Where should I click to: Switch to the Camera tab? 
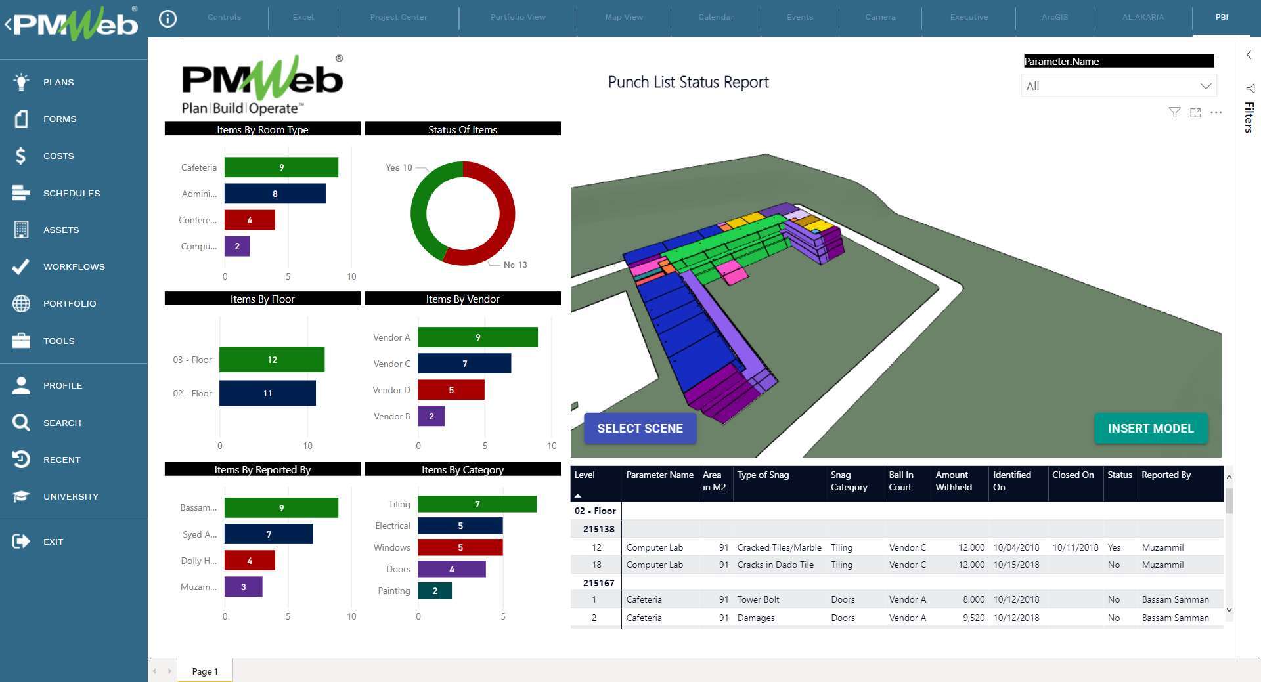click(x=880, y=17)
